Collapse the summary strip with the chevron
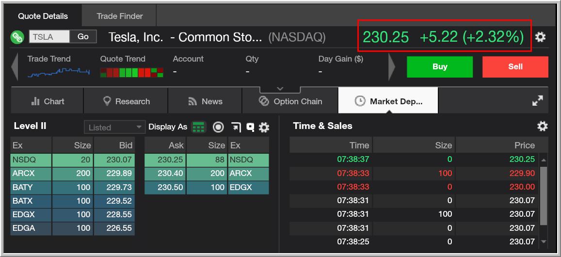The image size is (561, 257). pyautogui.click(x=280, y=89)
